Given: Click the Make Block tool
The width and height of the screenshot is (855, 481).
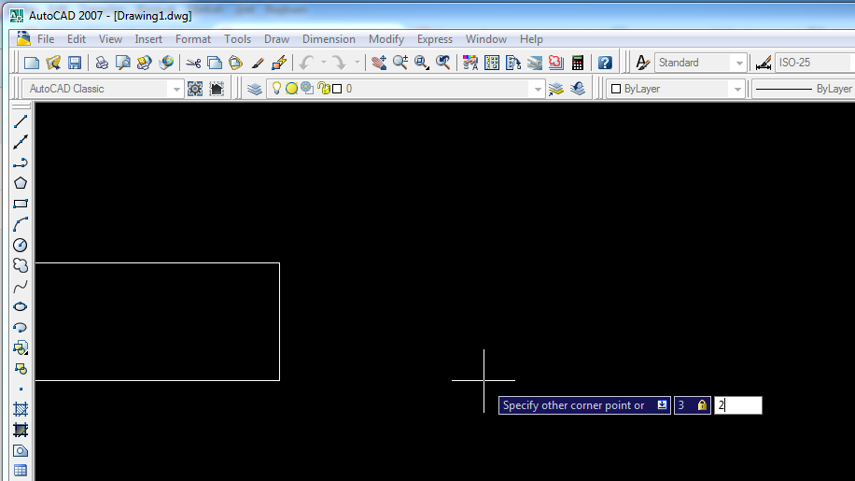Looking at the screenshot, I should pos(21,369).
